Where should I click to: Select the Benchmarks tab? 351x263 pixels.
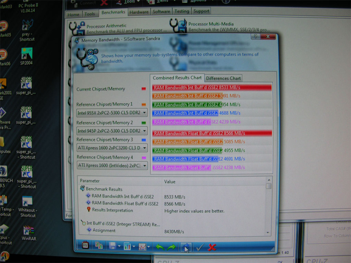[113, 12]
